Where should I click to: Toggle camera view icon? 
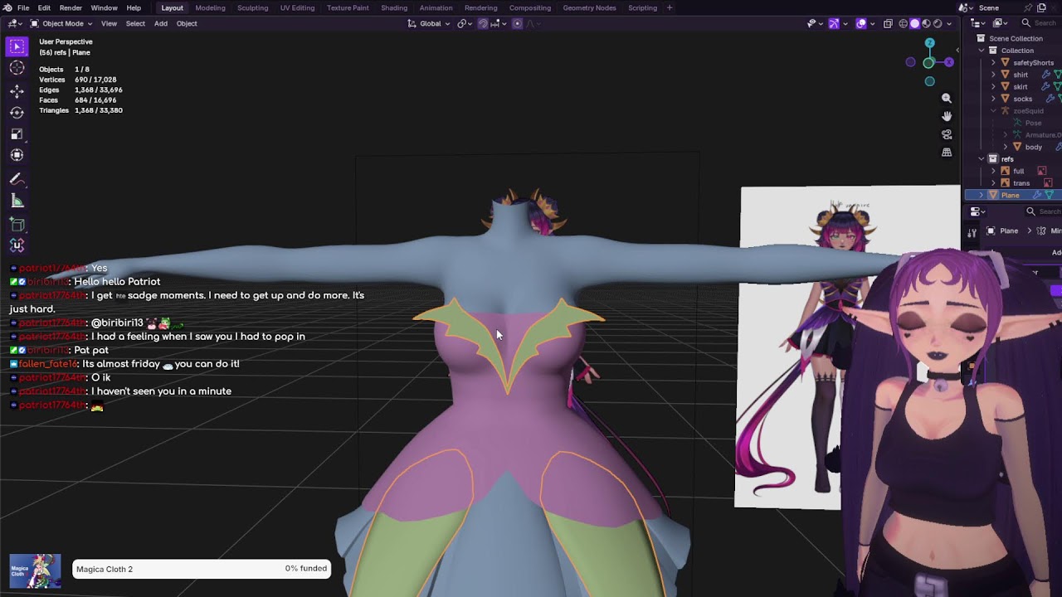[947, 134]
